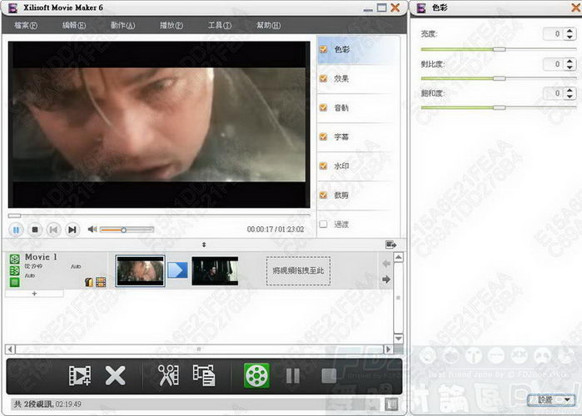
Task: Toggle the 水印 checkbox
Action: pyautogui.click(x=323, y=166)
